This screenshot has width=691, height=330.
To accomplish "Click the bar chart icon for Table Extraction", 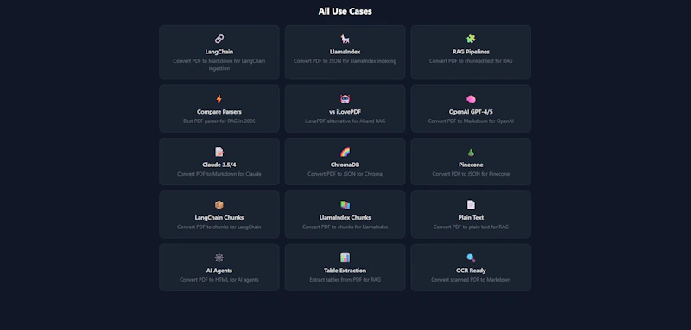I will coord(345,258).
